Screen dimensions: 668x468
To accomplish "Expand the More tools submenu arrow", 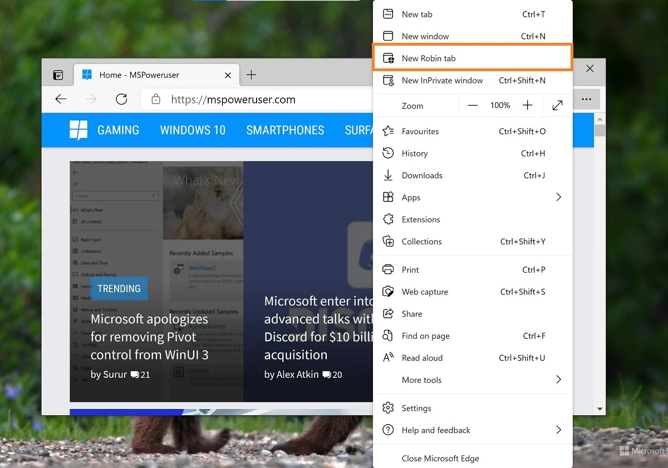I will tap(559, 380).
